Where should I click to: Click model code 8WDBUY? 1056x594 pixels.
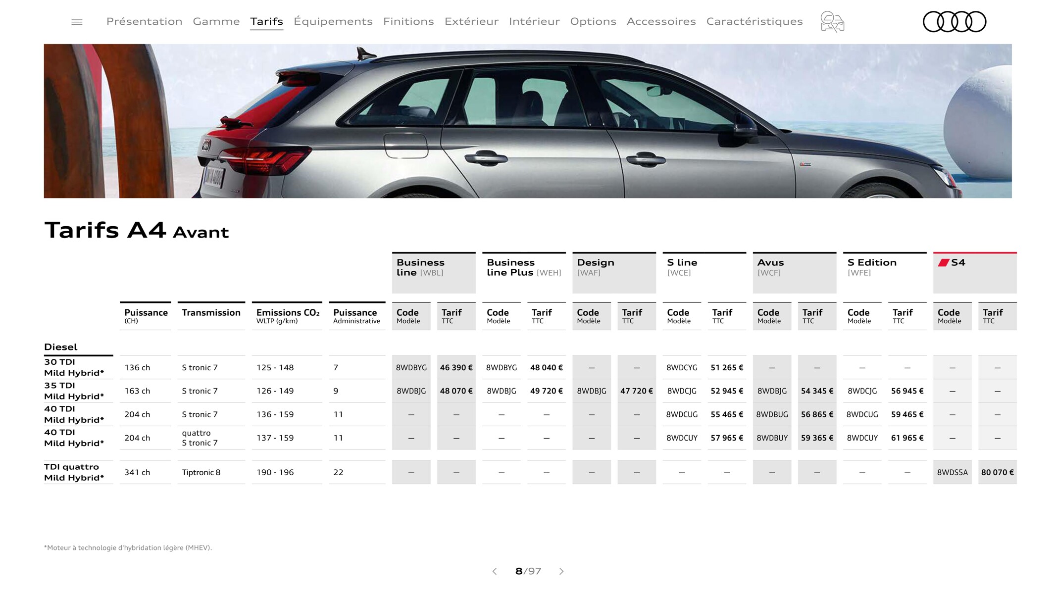coord(772,438)
